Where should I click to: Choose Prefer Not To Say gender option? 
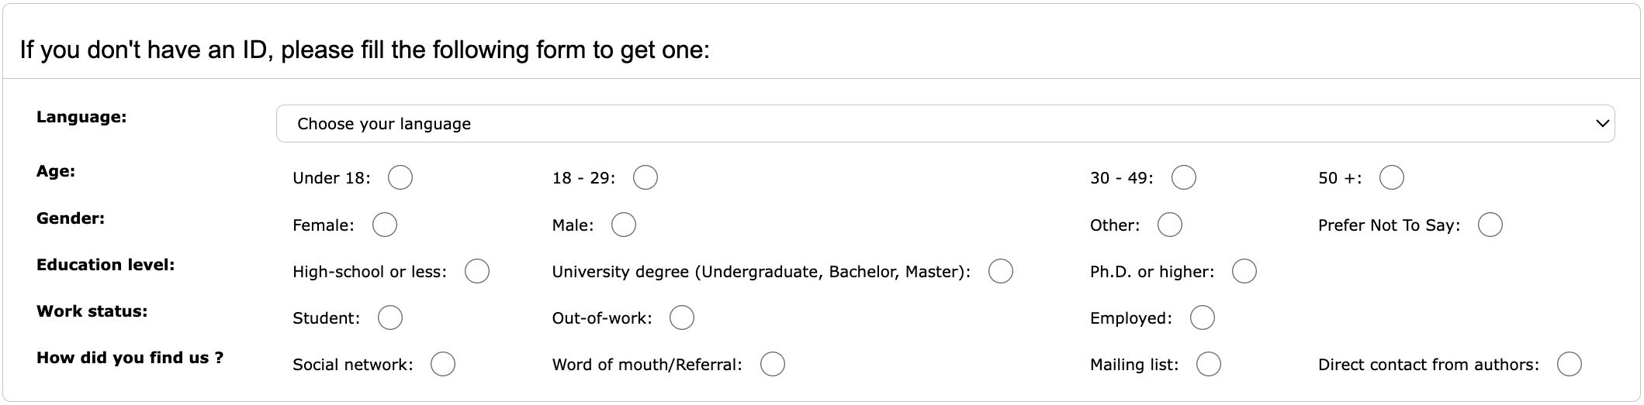(1490, 225)
